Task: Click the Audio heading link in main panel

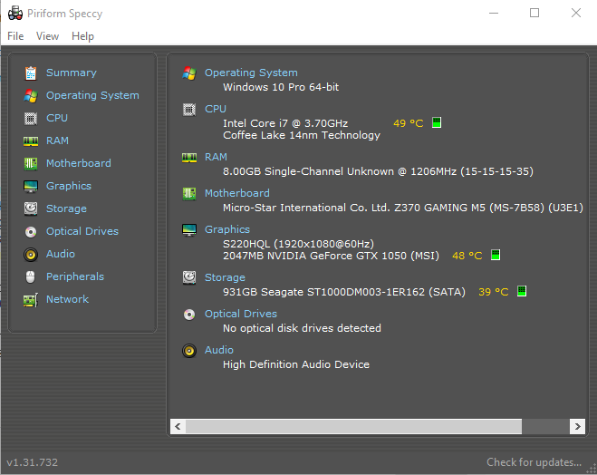Action: point(219,350)
